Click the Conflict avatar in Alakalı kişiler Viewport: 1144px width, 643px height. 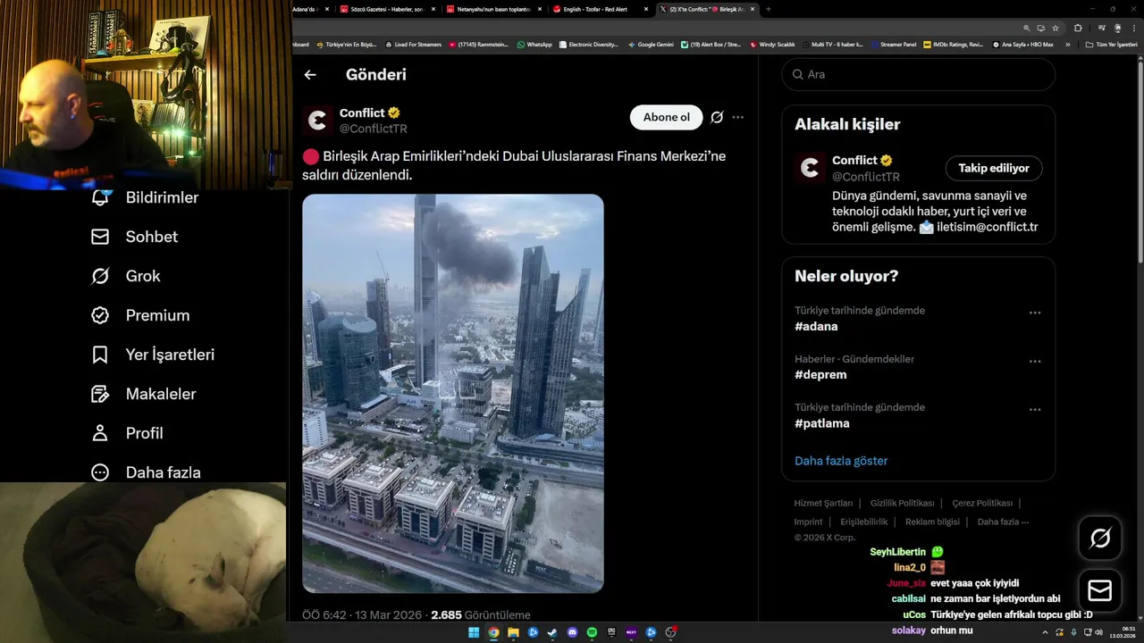(x=810, y=168)
